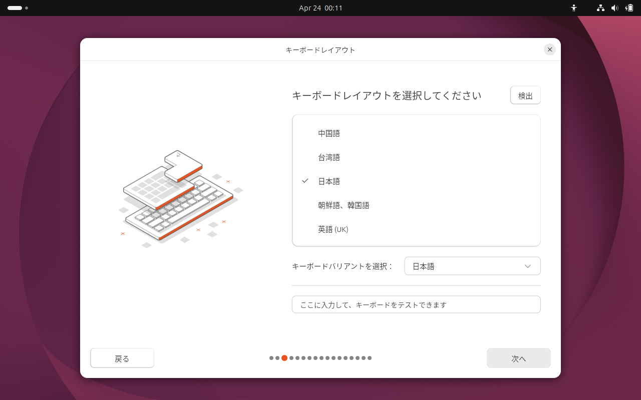The image size is (641, 400).
Task: Open the network icon menu
Action: tap(600, 8)
